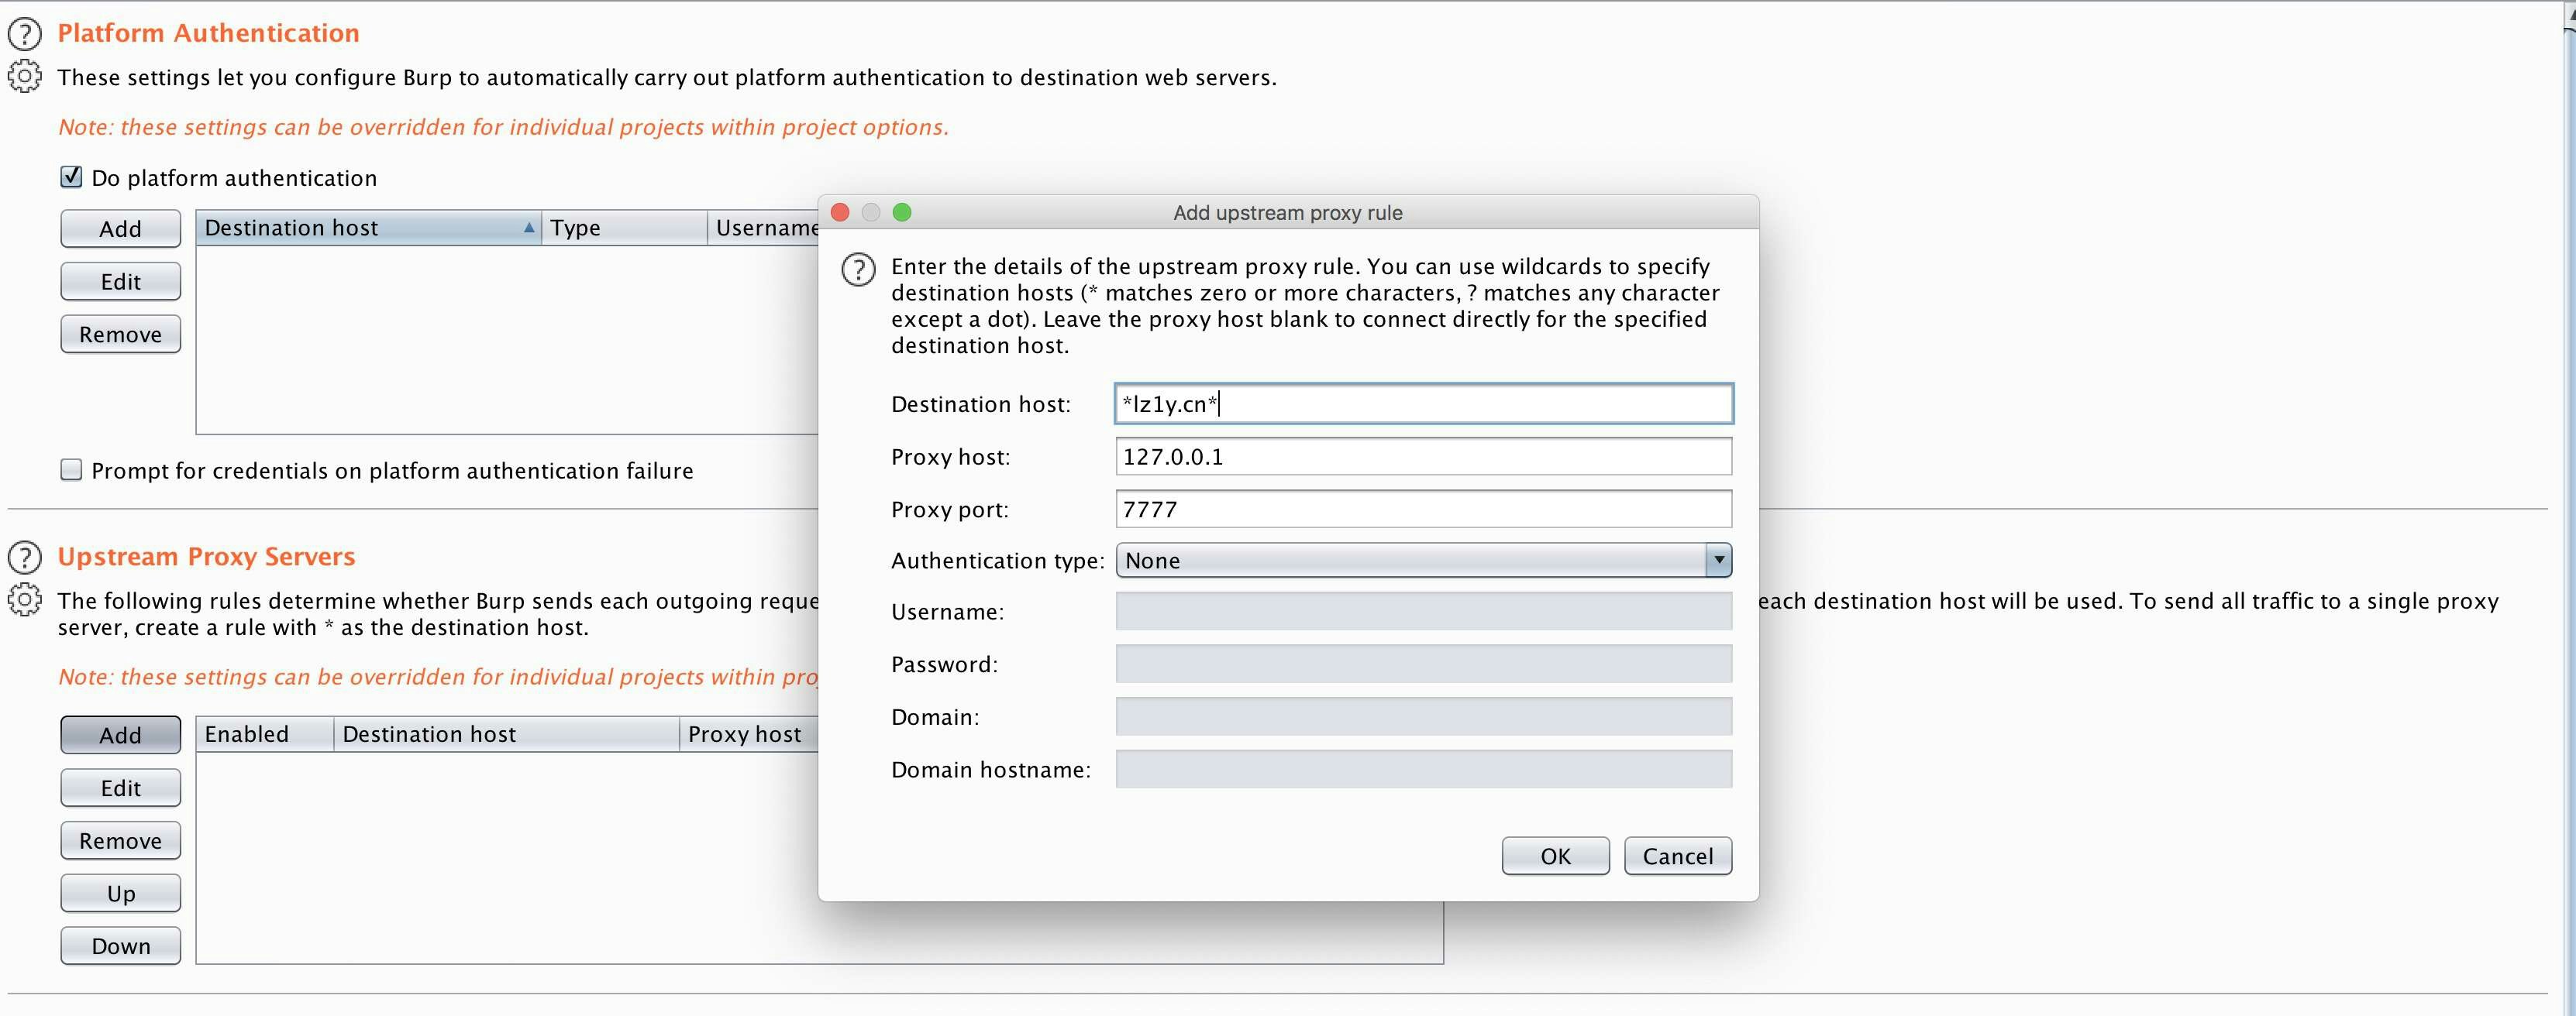
Task: Click the help icon inside the dialog
Action: (x=858, y=269)
